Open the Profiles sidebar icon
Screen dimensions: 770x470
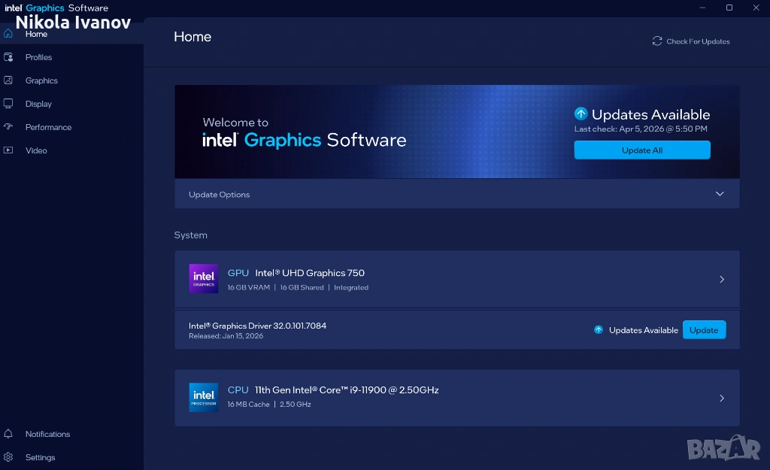click(x=8, y=57)
